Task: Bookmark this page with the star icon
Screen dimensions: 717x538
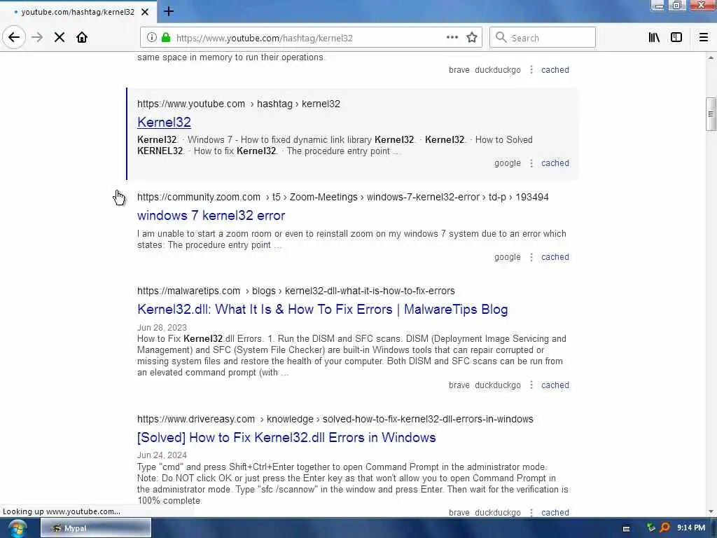Action: pos(472,38)
